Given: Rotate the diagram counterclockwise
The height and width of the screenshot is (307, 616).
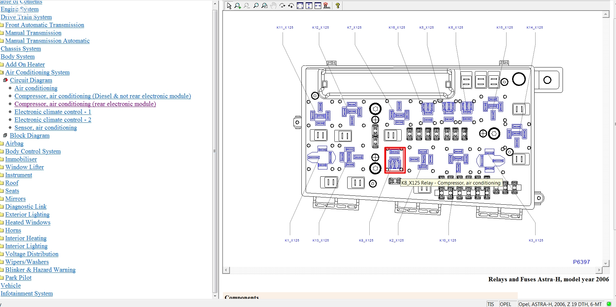Looking at the screenshot, I should pyautogui.click(x=291, y=6).
